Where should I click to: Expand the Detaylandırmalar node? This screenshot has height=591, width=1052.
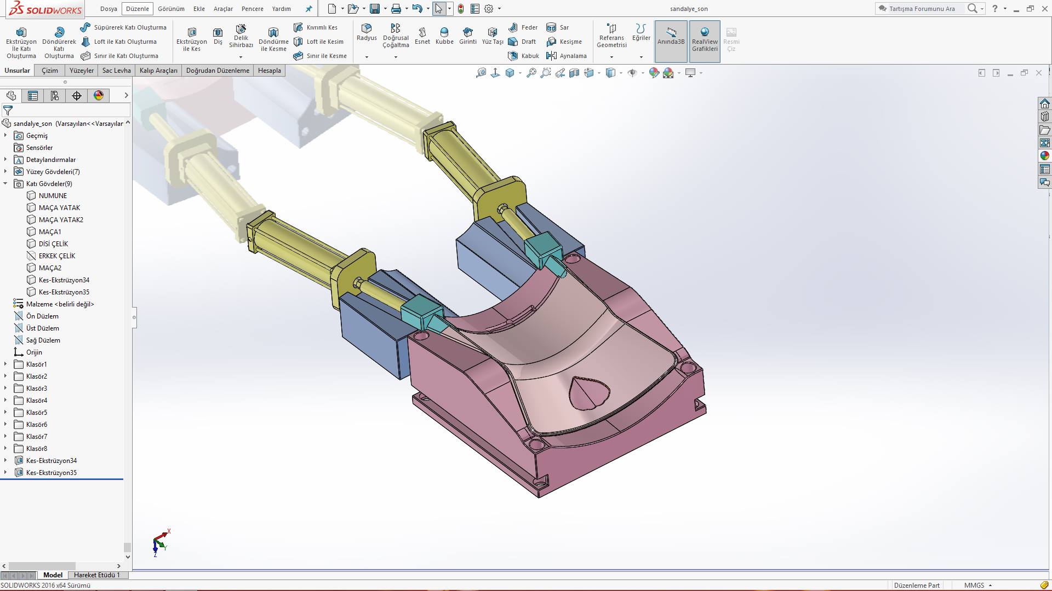(5, 159)
